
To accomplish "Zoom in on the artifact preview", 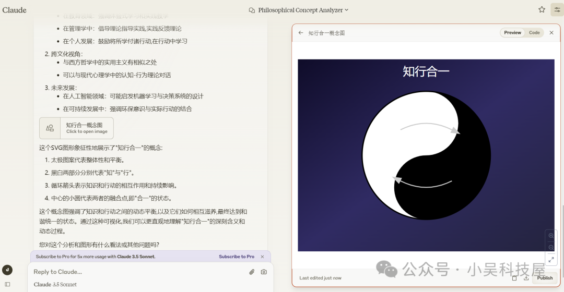I will [x=551, y=236].
